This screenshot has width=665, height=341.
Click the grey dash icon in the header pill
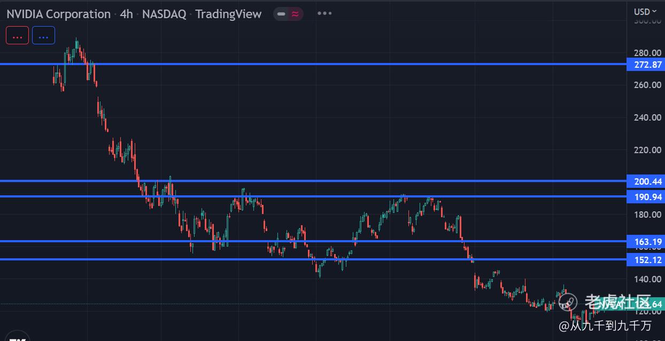281,14
